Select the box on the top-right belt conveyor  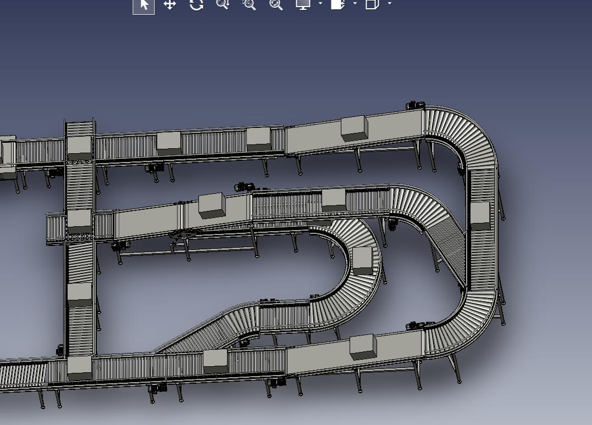coord(354,128)
